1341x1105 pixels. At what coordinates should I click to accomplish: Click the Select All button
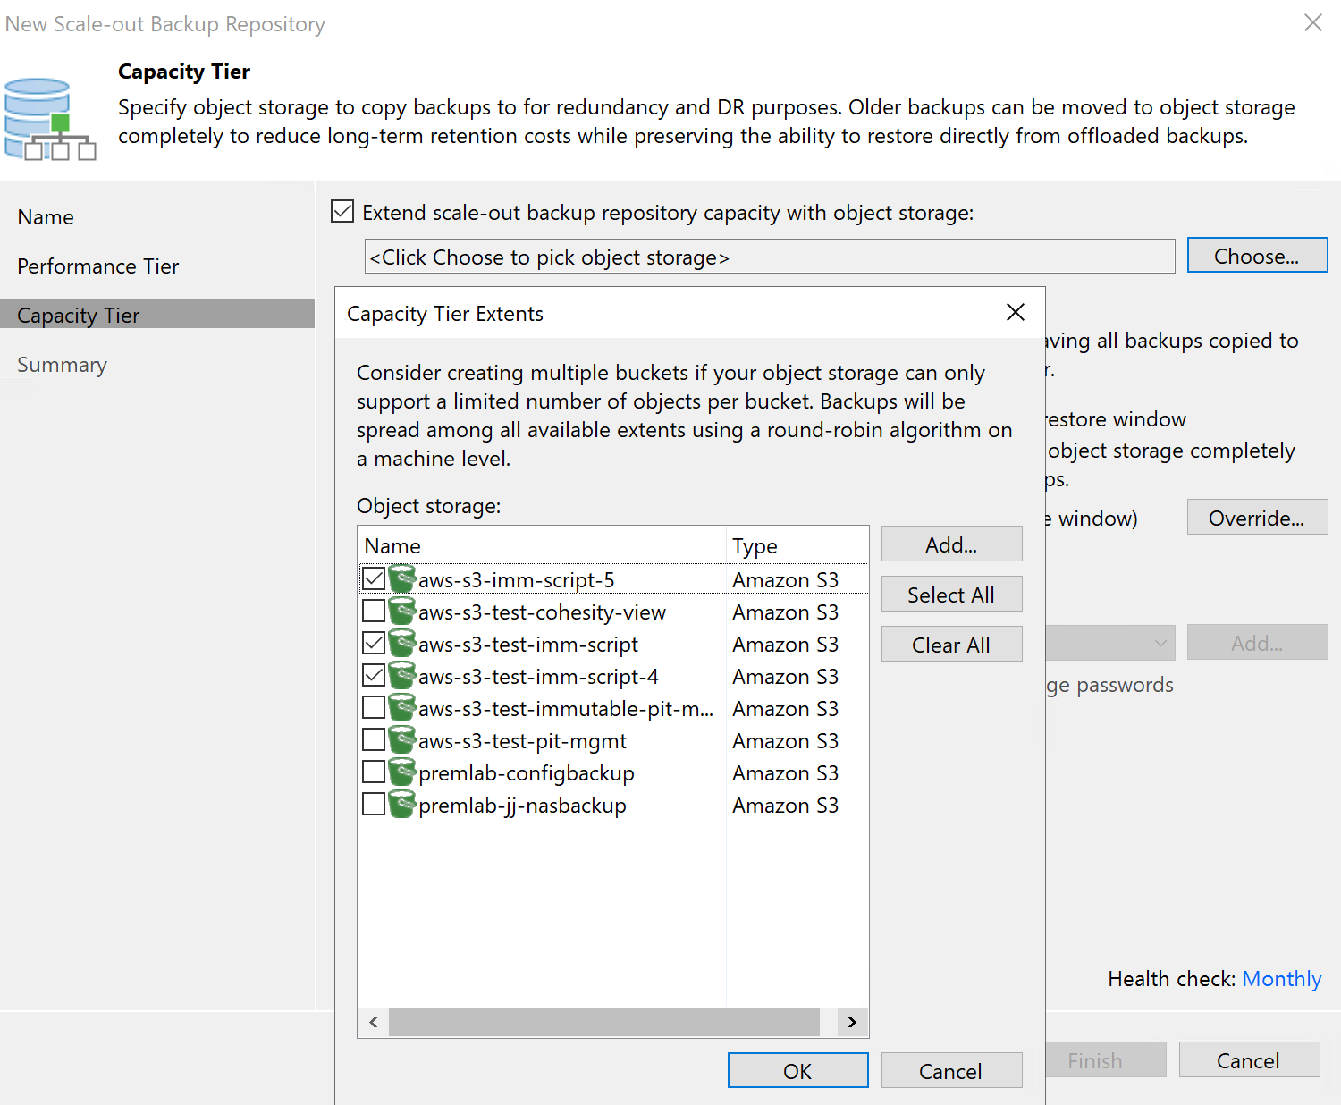951,595
